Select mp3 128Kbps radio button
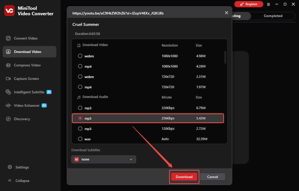The height and width of the screenshot is (191, 299). pos(80,128)
